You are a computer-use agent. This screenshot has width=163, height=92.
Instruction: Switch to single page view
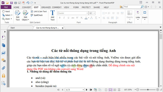tap(106, 90)
